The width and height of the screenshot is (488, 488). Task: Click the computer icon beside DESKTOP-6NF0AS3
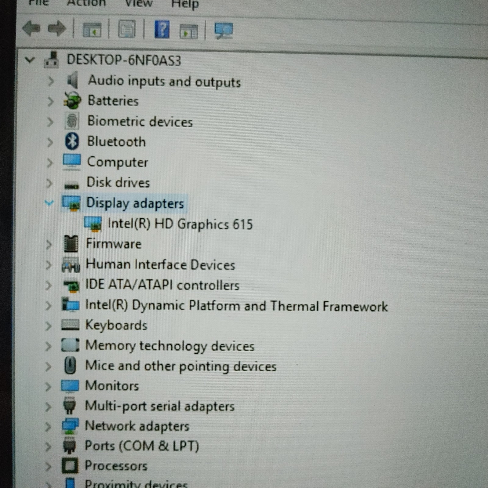point(51,59)
